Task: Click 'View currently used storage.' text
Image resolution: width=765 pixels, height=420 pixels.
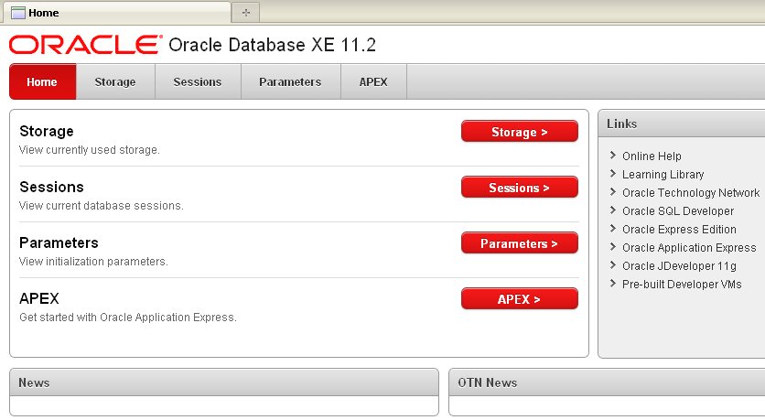Action: coord(90,150)
